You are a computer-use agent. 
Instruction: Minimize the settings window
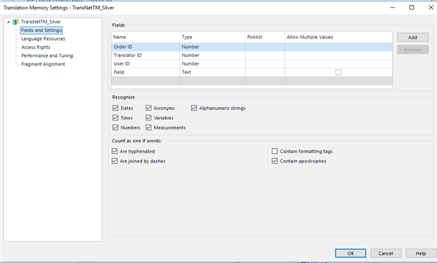[x=393, y=7]
